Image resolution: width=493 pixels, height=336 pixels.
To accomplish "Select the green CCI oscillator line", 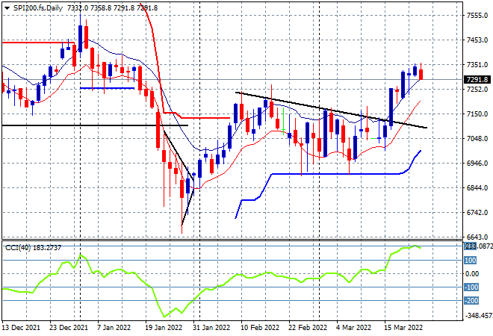I will pyautogui.click(x=224, y=282).
